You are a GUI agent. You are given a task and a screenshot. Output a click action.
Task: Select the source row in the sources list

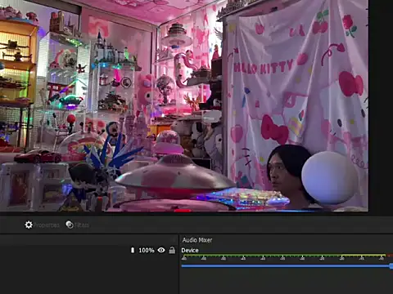click(88, 250)
